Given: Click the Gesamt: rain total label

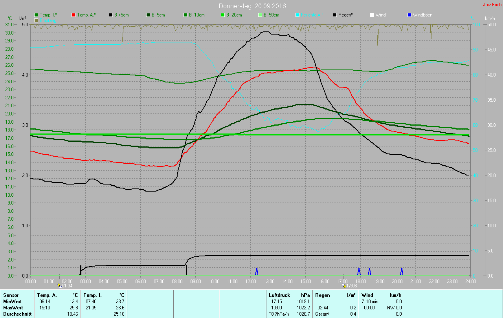Looking at the screenshot, I should (323, 314).
